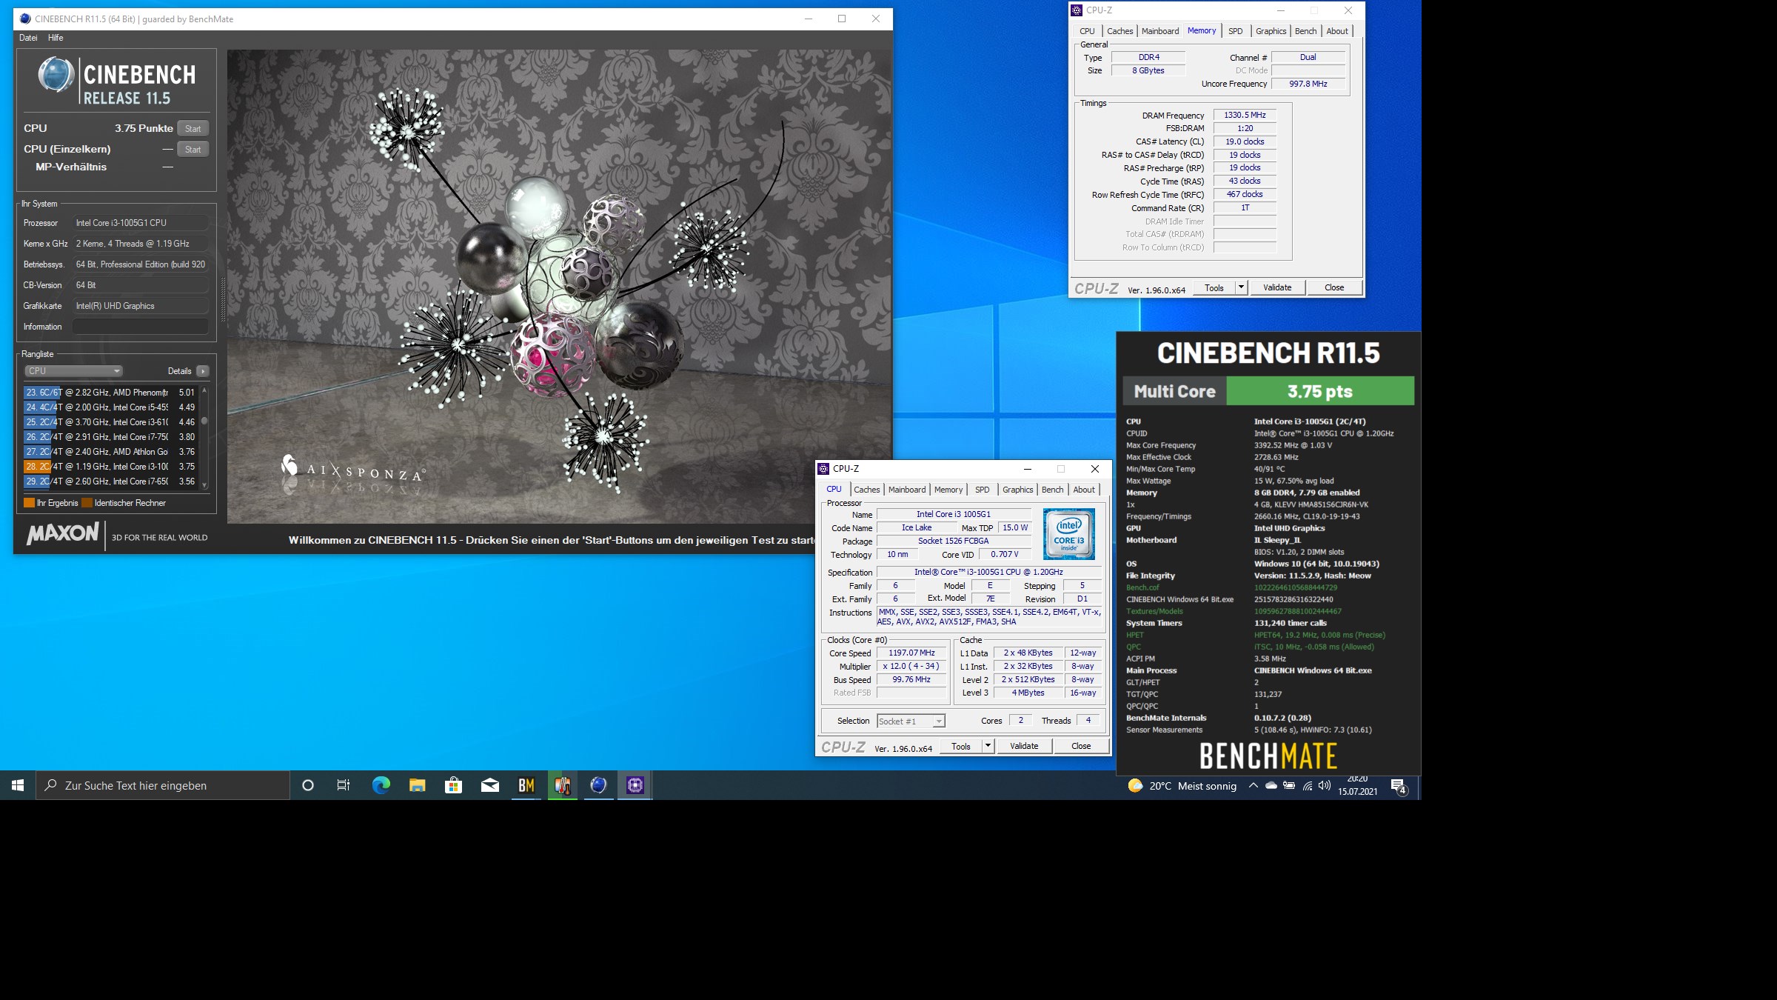This screenshot has width=1777, height=1000.
Task: Open the notification center icon
Action: [1399, 787]
